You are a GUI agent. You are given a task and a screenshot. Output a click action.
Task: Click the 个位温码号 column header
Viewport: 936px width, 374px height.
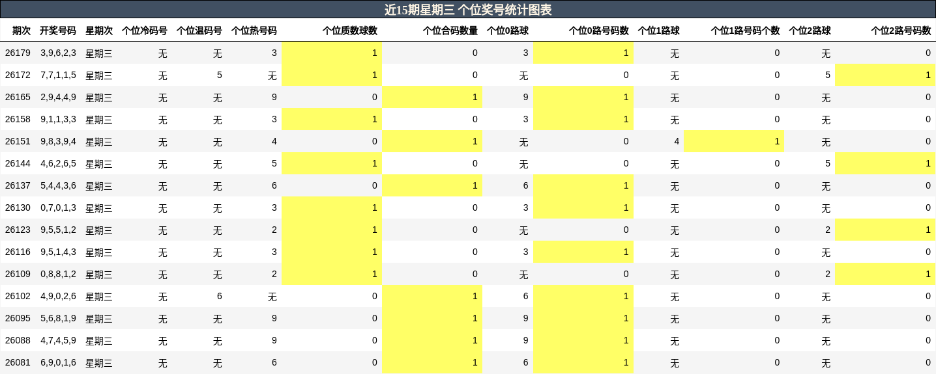(199, 31)
